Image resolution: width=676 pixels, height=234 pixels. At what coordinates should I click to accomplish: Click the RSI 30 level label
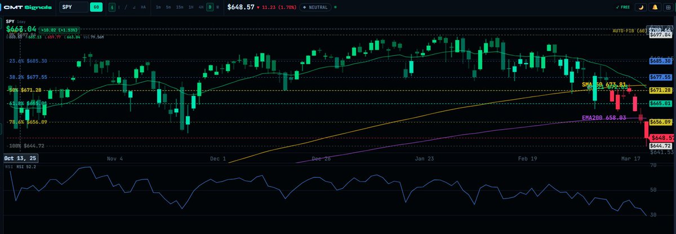[x=653, y=215]
